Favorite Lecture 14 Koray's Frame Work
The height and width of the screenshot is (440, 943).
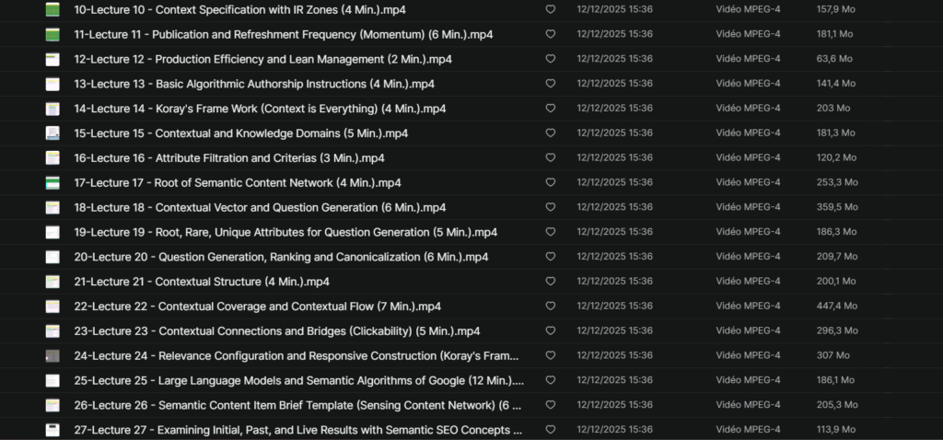(551, 109)
